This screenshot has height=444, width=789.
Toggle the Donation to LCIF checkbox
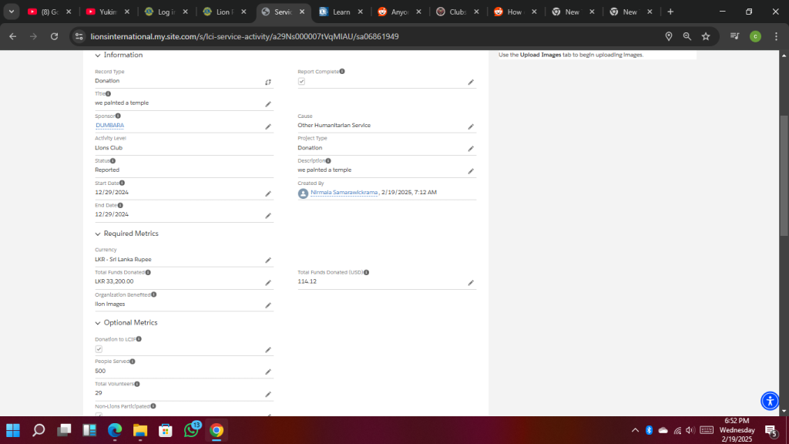tap(99, 349)
